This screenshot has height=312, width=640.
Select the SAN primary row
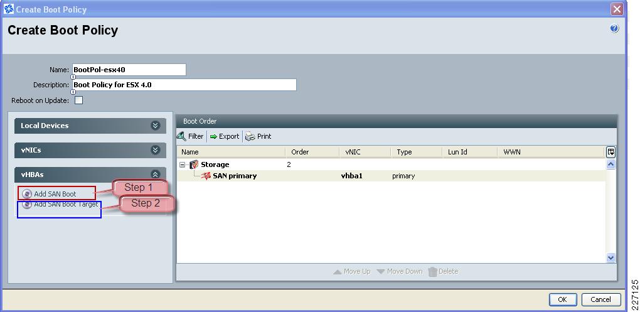[391, 176]
